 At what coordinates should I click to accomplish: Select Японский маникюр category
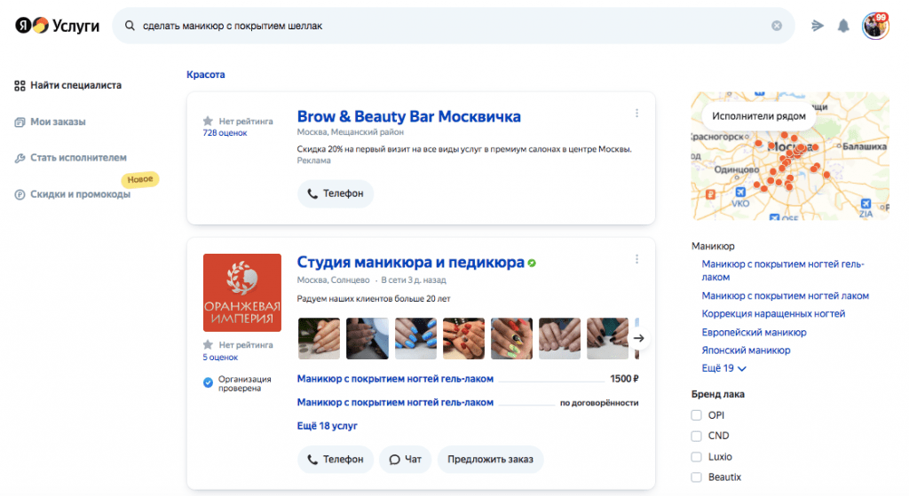click(x=746, y=350)
